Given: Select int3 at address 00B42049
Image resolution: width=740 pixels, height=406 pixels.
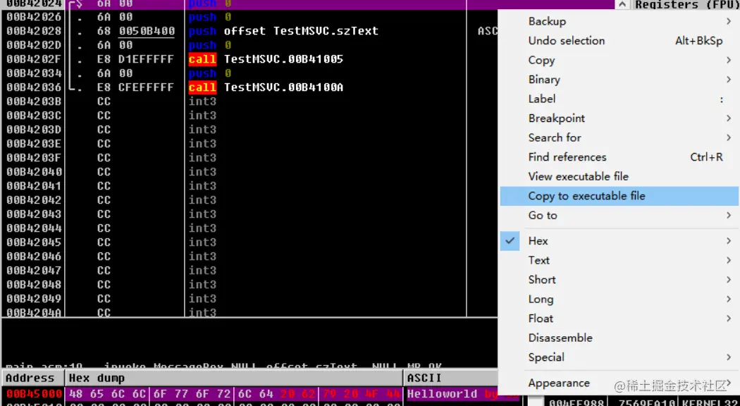Looking at the screenshot, I should click(x=202, y=298).
